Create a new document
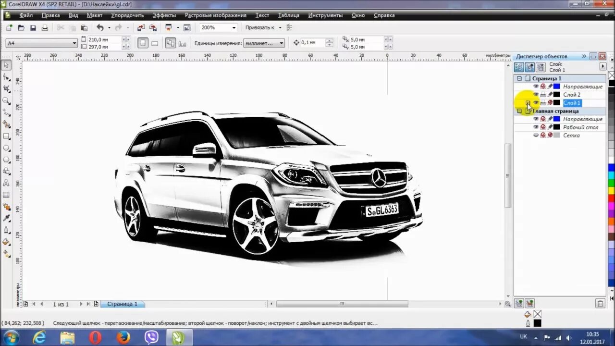 click(x=9, y=28)
